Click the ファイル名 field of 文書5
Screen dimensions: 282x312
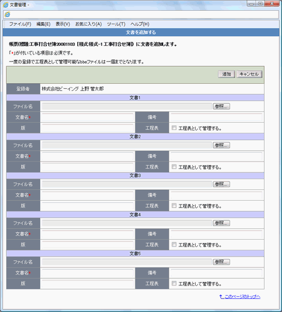point(127,262)
